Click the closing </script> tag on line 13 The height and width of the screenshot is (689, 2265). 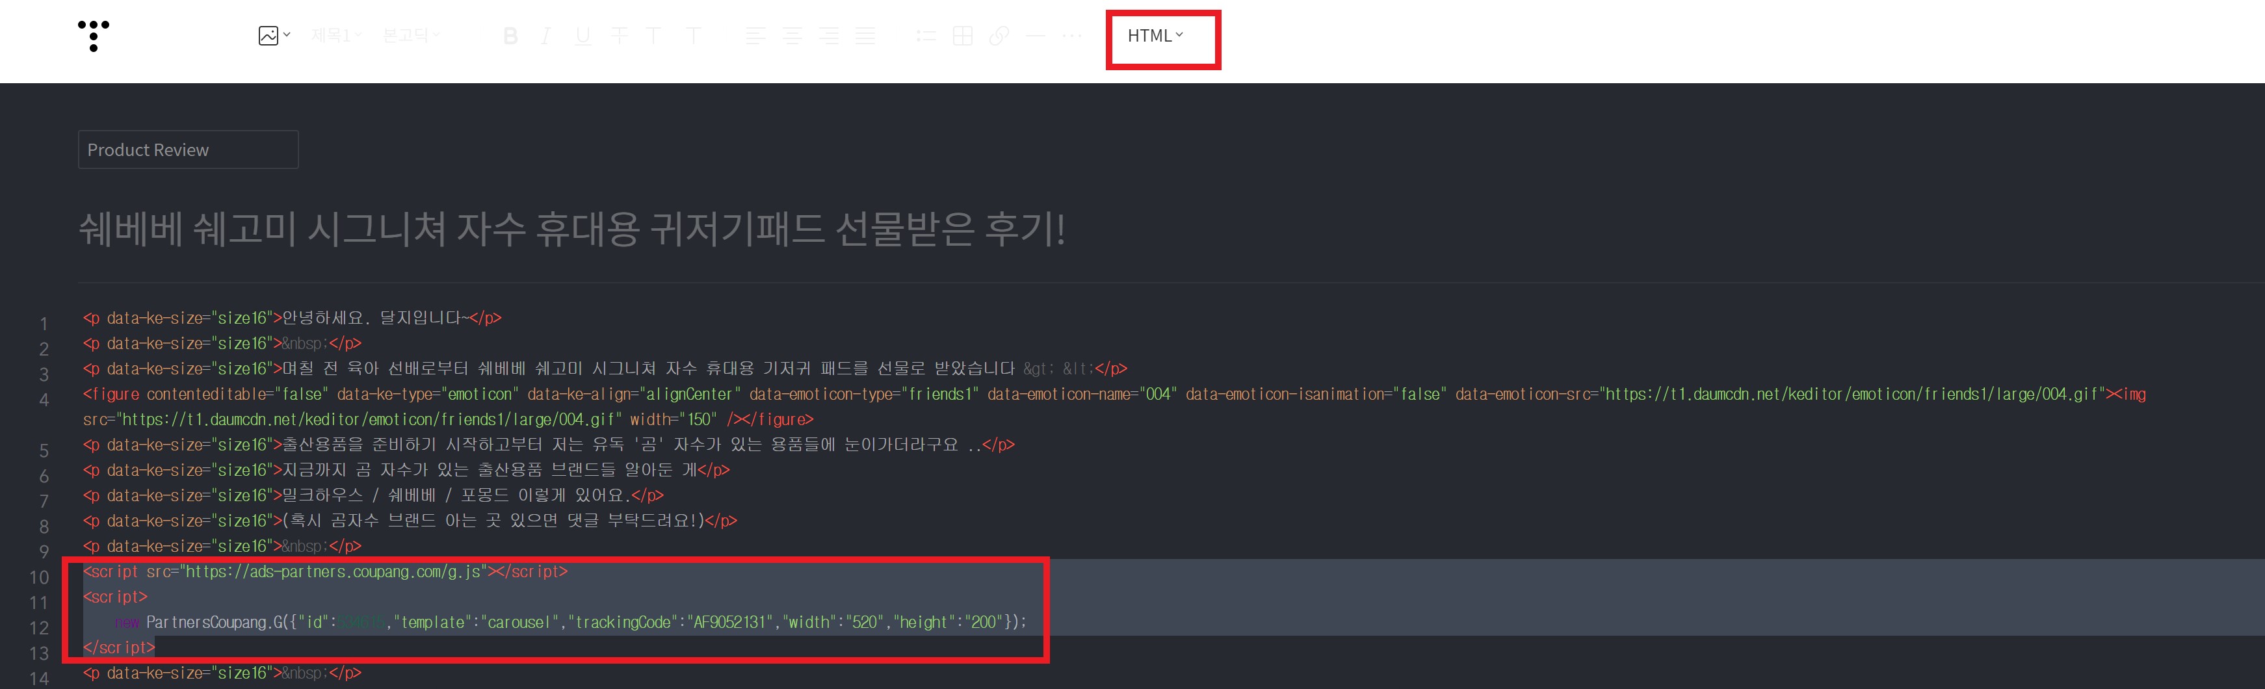(119, 647)
